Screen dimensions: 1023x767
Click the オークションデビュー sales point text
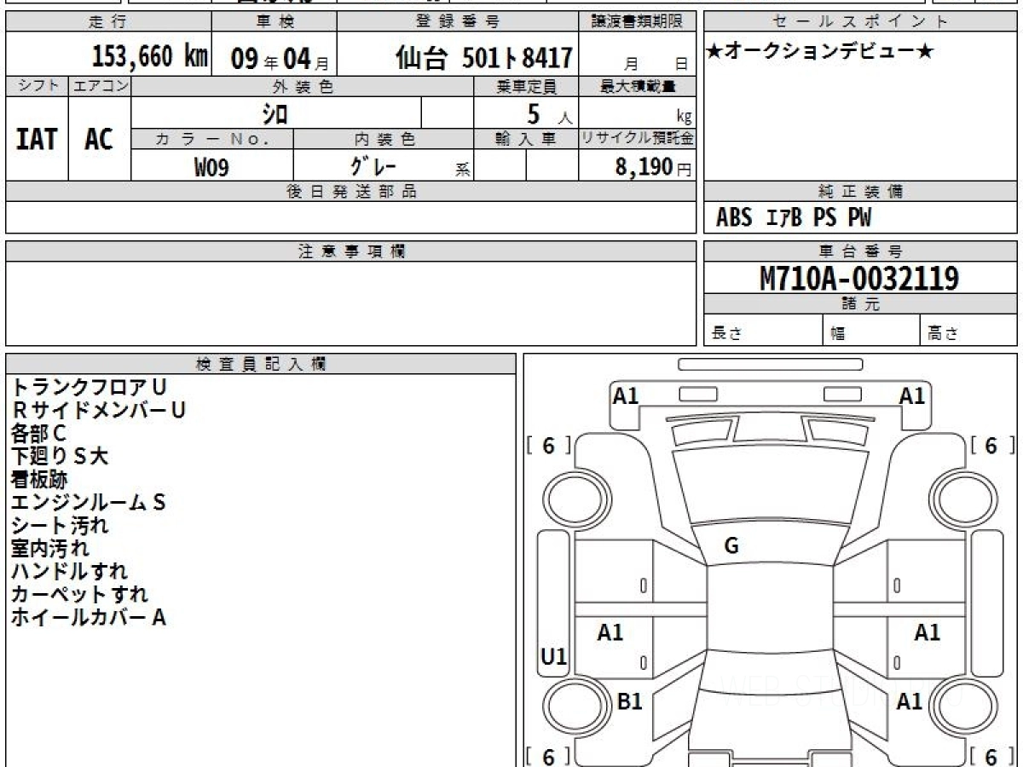tap(820, 52)
